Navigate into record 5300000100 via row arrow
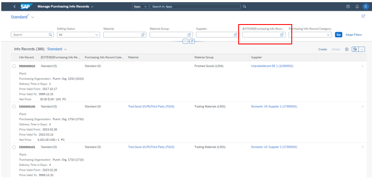The width and height of the screenshot is (372, 178). (363, 107)
